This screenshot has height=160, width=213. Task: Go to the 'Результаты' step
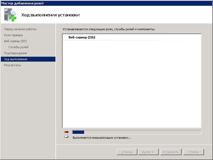pyautogui.click(x=13, y=65)
